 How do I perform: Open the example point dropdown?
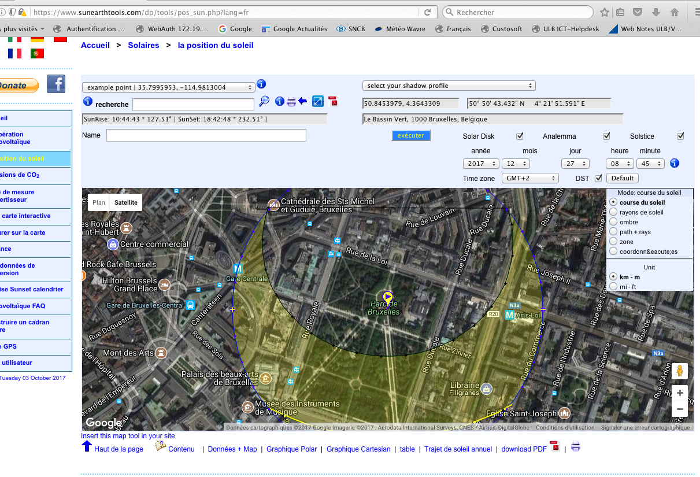pos(168,87)
